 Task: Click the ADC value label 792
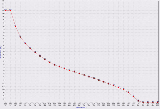coord(123,106)
